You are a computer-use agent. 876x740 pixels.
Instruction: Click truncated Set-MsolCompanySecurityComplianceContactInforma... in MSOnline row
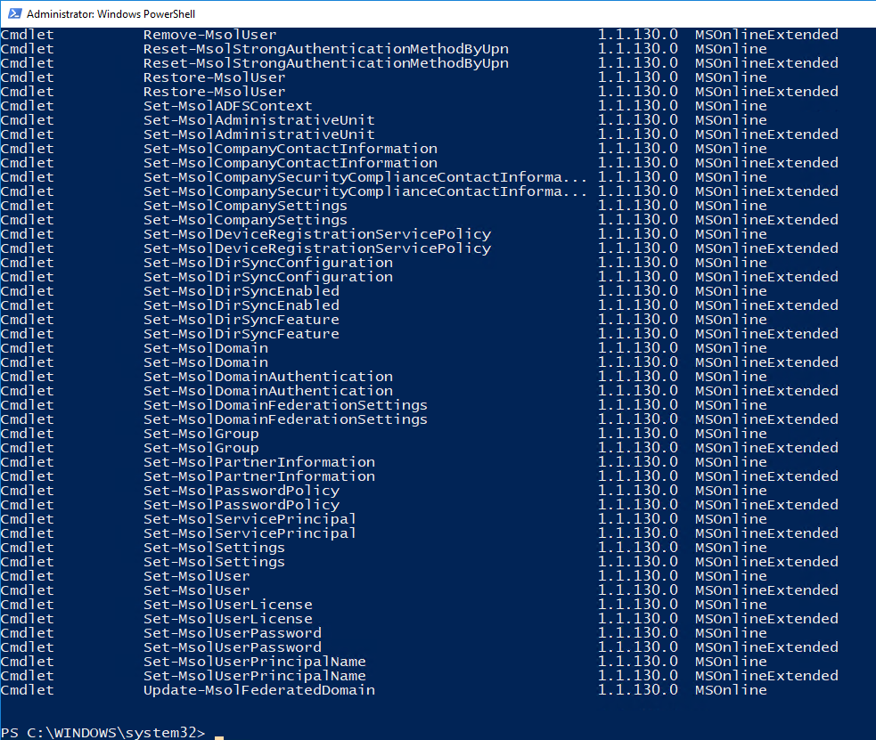(x=364, y=177)
